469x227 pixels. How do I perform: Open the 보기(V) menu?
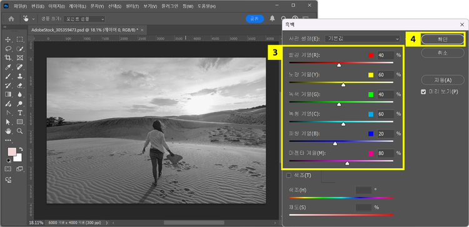click(x=150, y=6)
